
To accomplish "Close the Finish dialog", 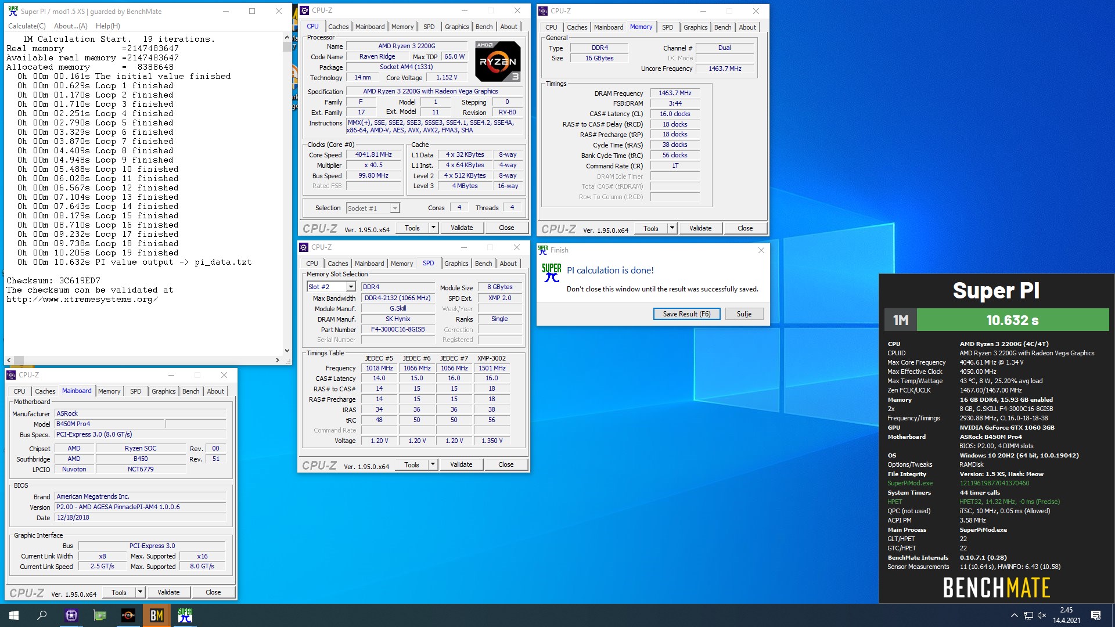I will tap(761, 250).
